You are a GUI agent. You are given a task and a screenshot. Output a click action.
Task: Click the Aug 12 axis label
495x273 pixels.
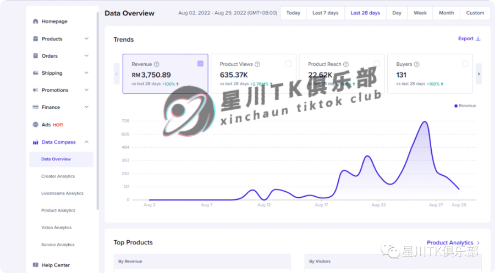264,205
